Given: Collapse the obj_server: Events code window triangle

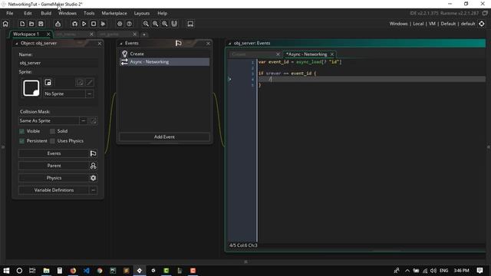Looking at the screenshot, I should coord(229,44).
